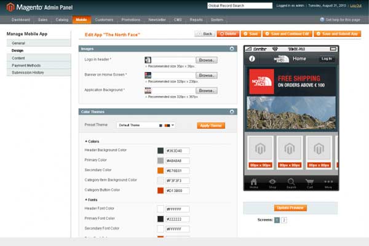Open the Mobile menu
Image resolution: width=369 pixels, height=246 pixels.
81,20
